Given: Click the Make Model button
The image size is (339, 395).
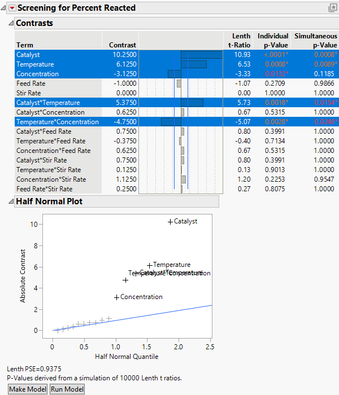Looking at the screenshot, I should point(28,389).
